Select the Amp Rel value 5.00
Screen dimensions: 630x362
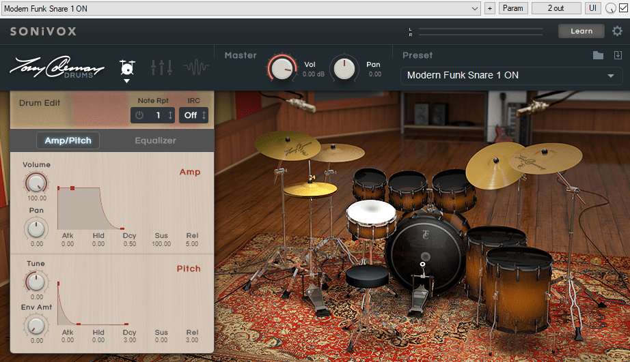coord(192,244)
